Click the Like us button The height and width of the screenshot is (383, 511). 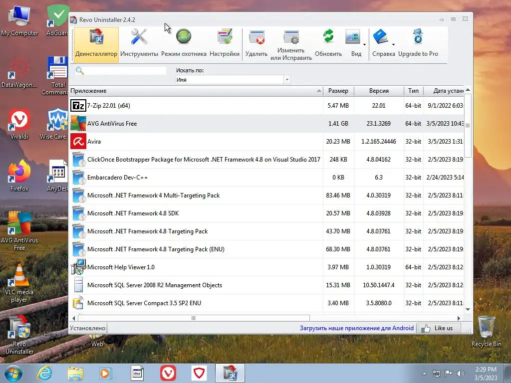point(439,328)
